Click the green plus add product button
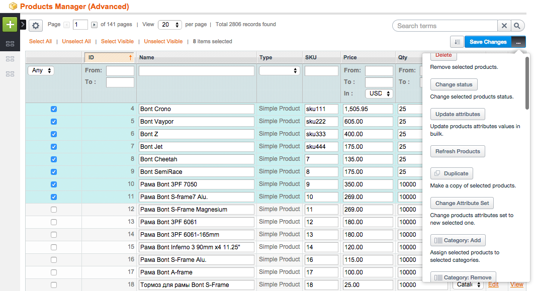Image resolution: width=534 pixels, height=291 pixels. pos(10,25)
